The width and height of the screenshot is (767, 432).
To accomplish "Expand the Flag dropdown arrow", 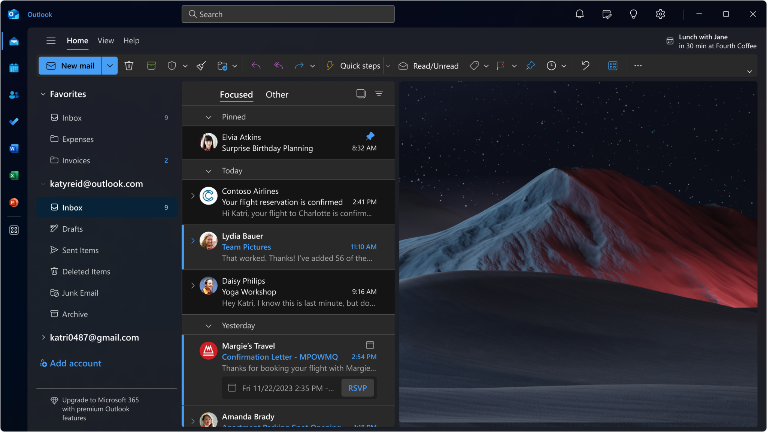I will click(x=513, y=65).
